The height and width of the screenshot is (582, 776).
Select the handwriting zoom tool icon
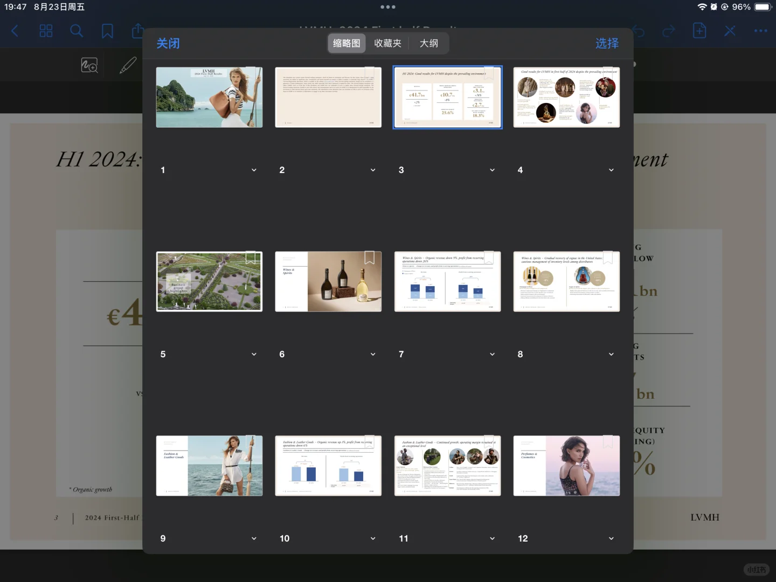coord(89,65)
